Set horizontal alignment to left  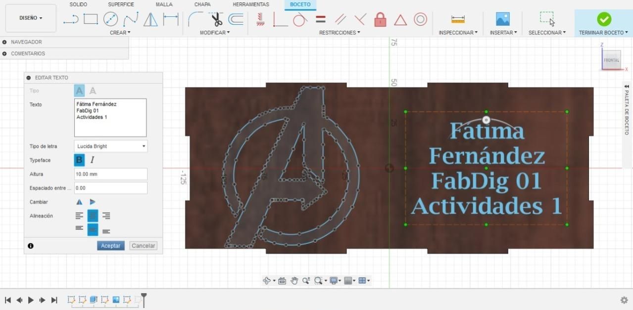pyautogui.click(x=79, y=216)
